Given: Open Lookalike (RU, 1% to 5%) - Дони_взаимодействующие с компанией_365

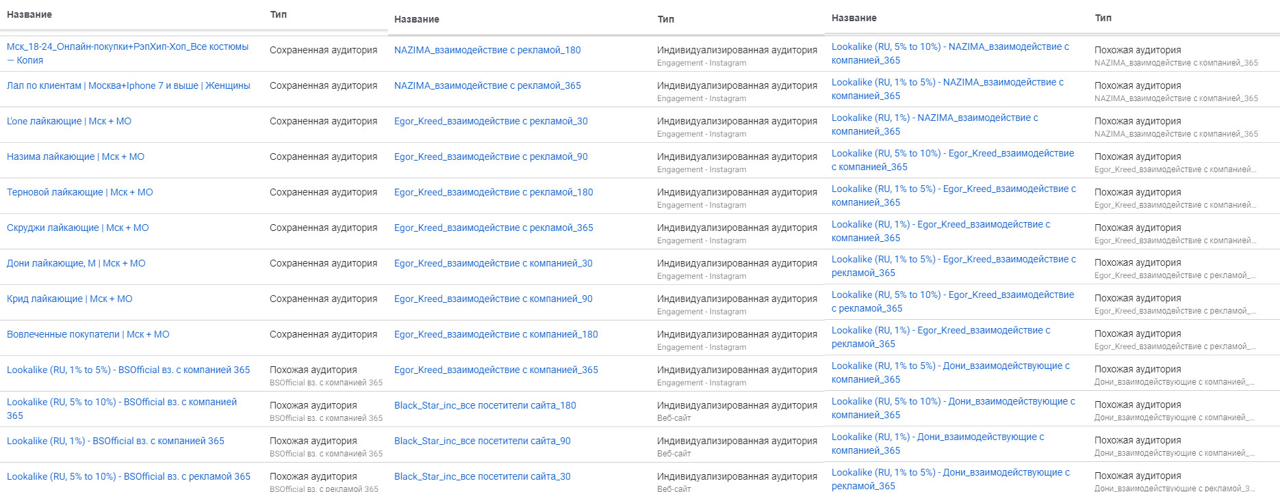Looking at the screenshot, I should [951, 372].
